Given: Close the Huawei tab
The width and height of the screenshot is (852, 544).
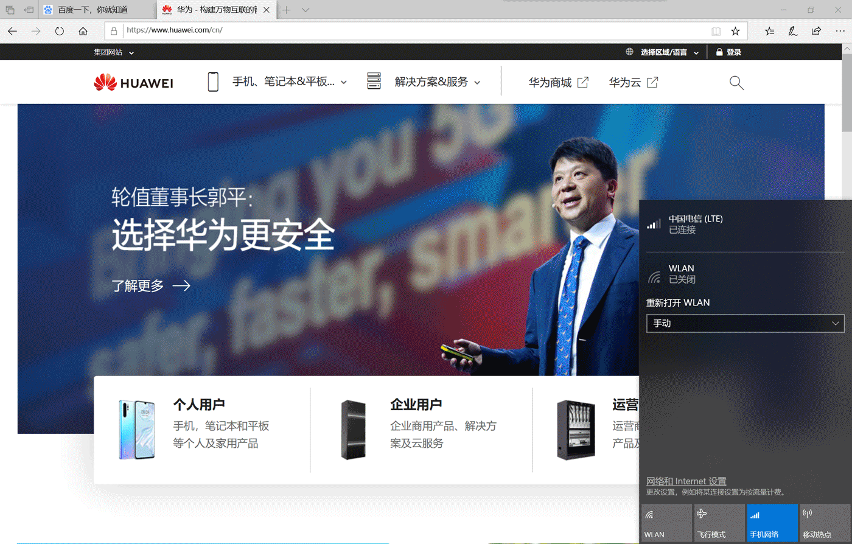Looking at the screenshot, I should 266,10.
